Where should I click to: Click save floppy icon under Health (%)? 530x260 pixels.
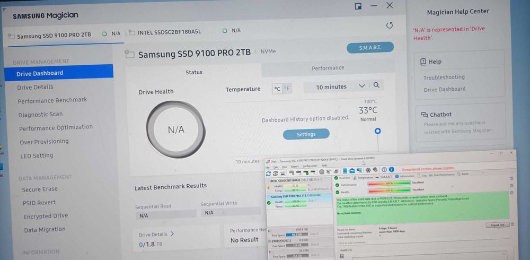click(x=341, y=256)
